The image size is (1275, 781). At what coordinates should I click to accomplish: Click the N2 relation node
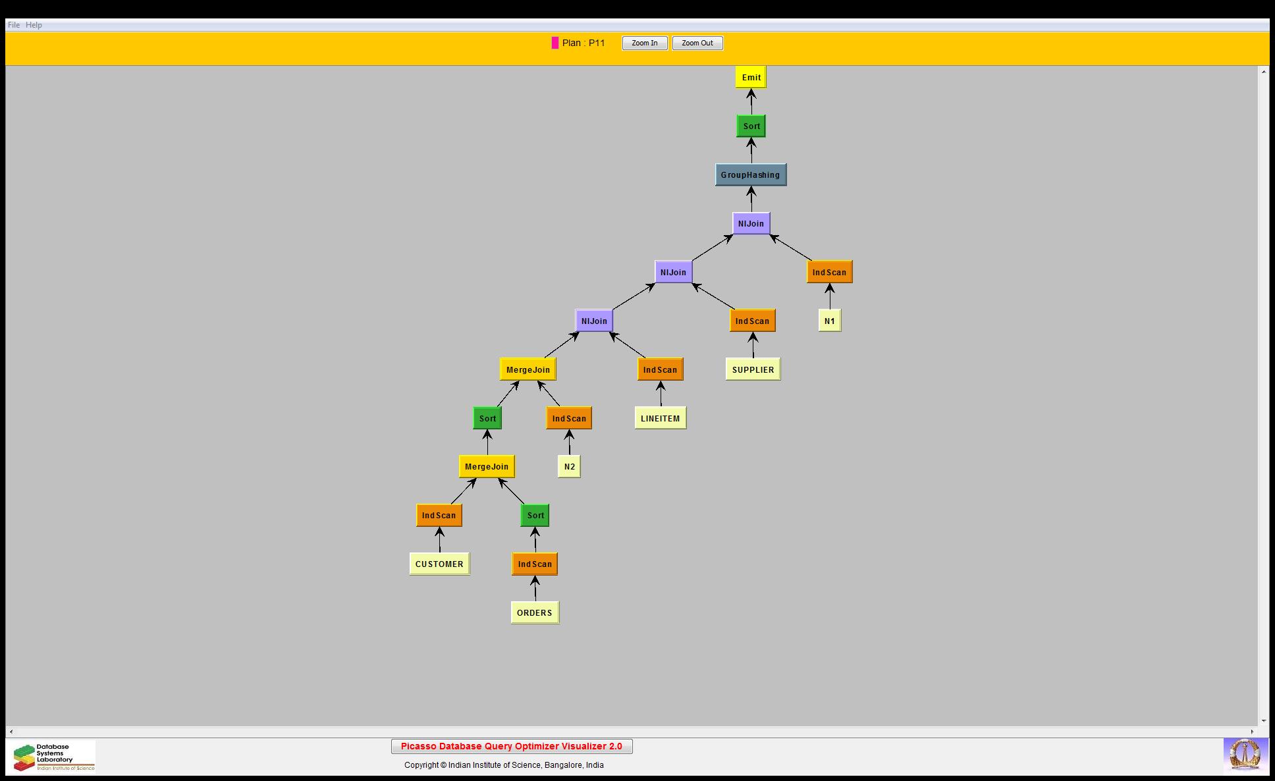(569, 467)
